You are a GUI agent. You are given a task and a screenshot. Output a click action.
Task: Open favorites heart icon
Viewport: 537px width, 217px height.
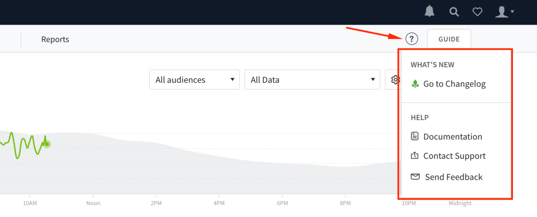[x=478, y=12]
